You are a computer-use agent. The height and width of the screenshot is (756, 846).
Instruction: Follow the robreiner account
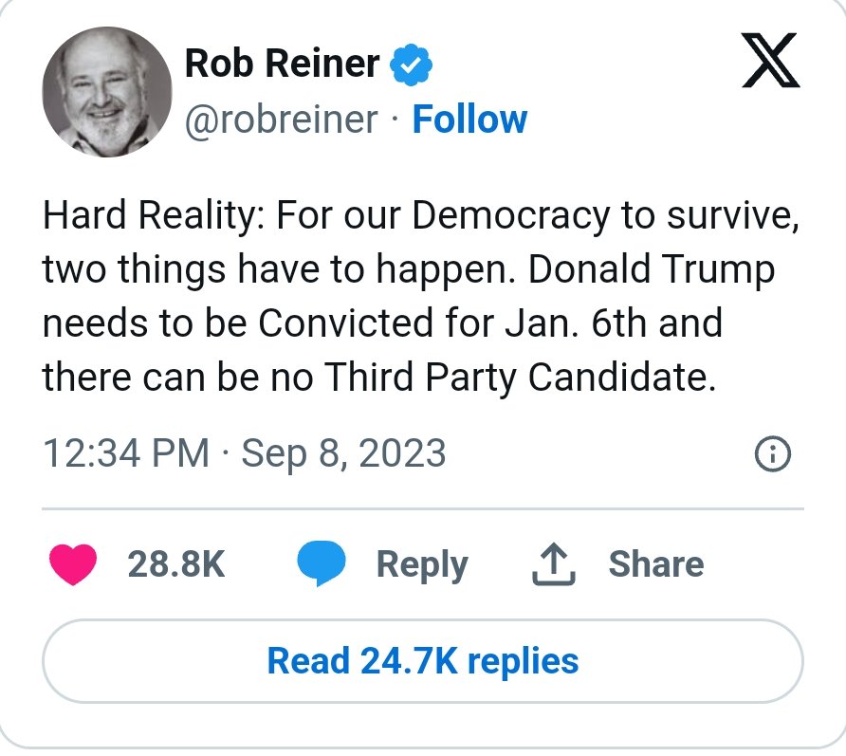[469, 120]
